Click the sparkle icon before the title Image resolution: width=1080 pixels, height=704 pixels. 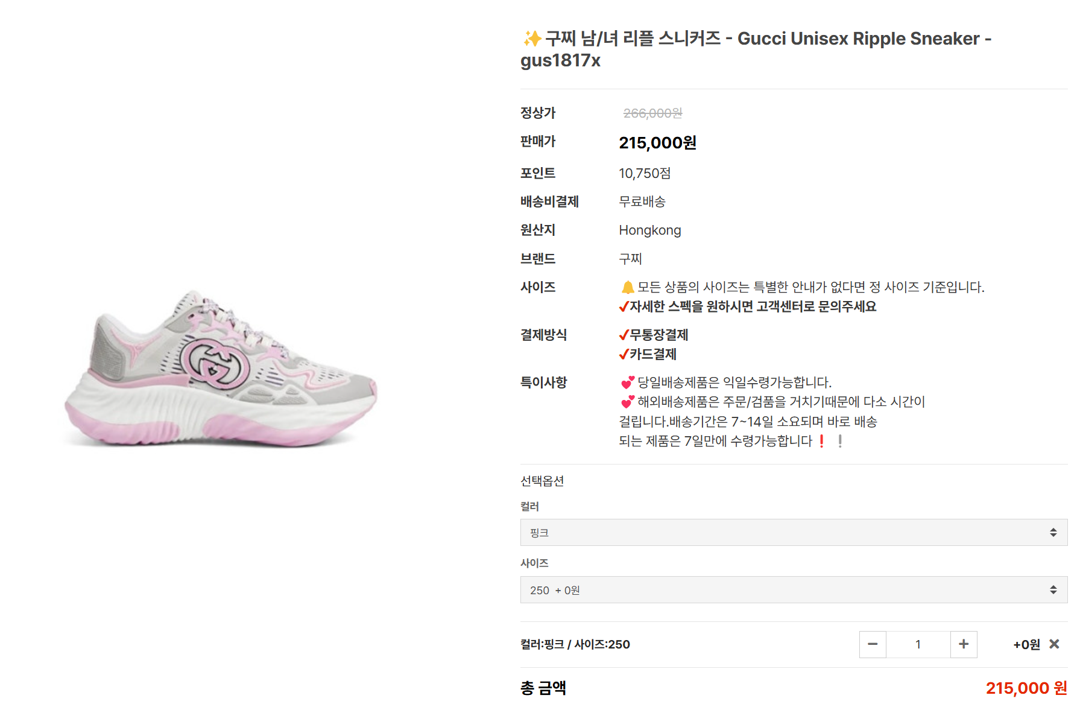tap(531, 39)
